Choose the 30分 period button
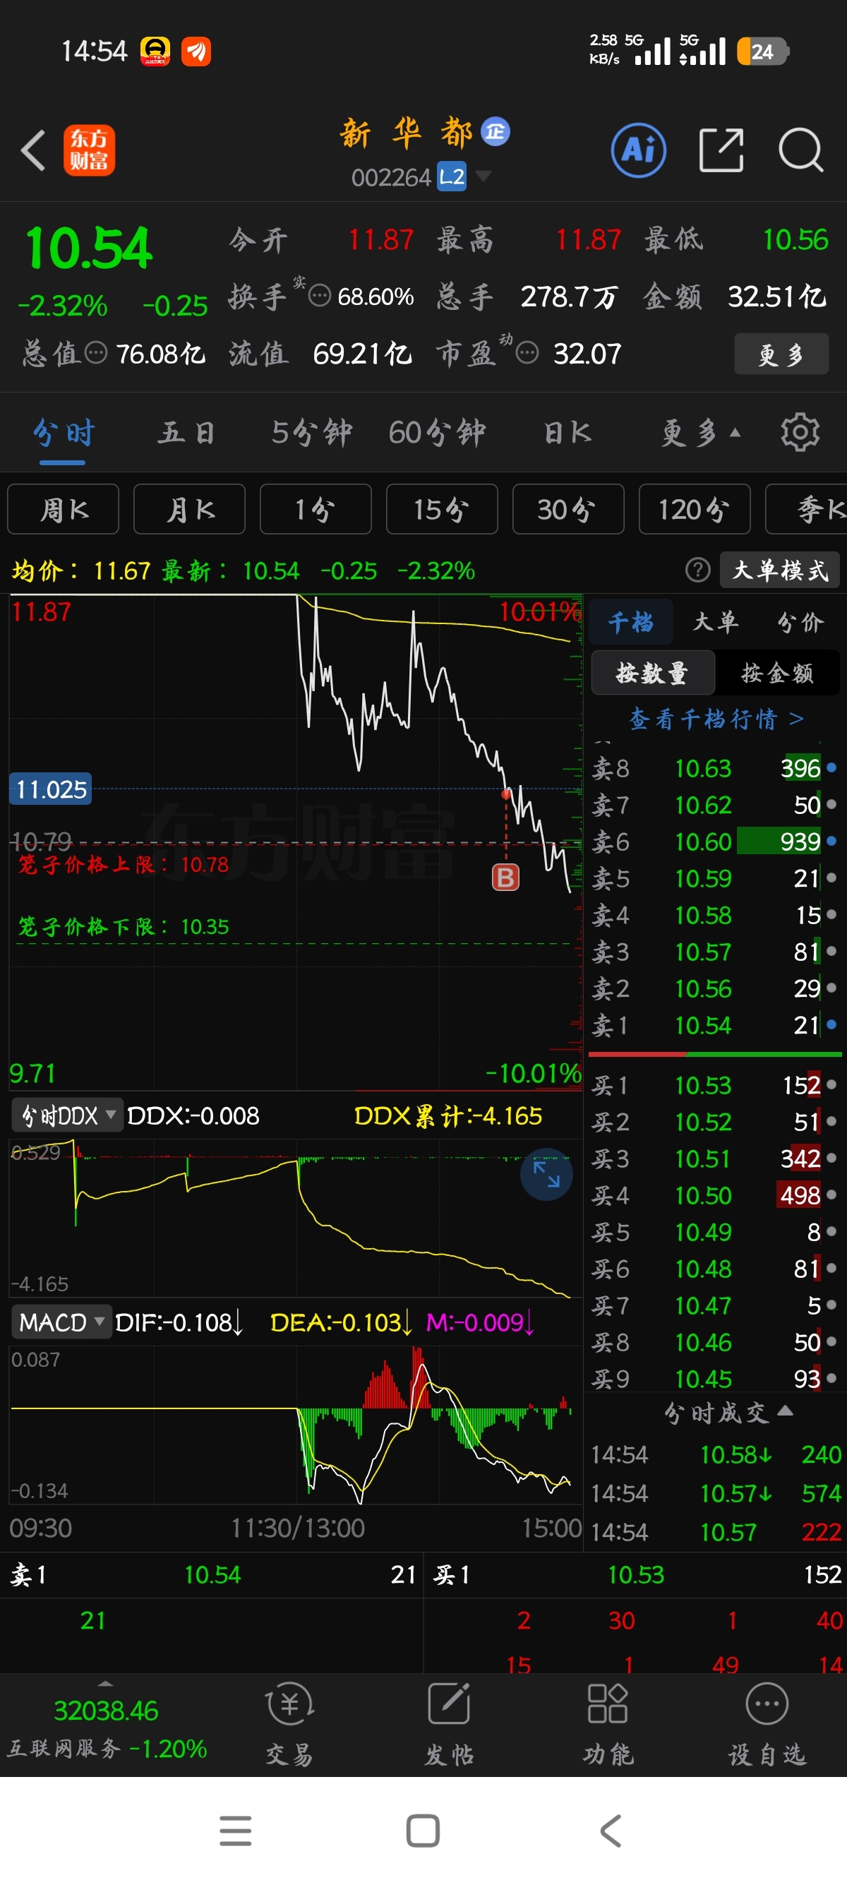This screenshot has height=1885, width=847. point(568,509)
